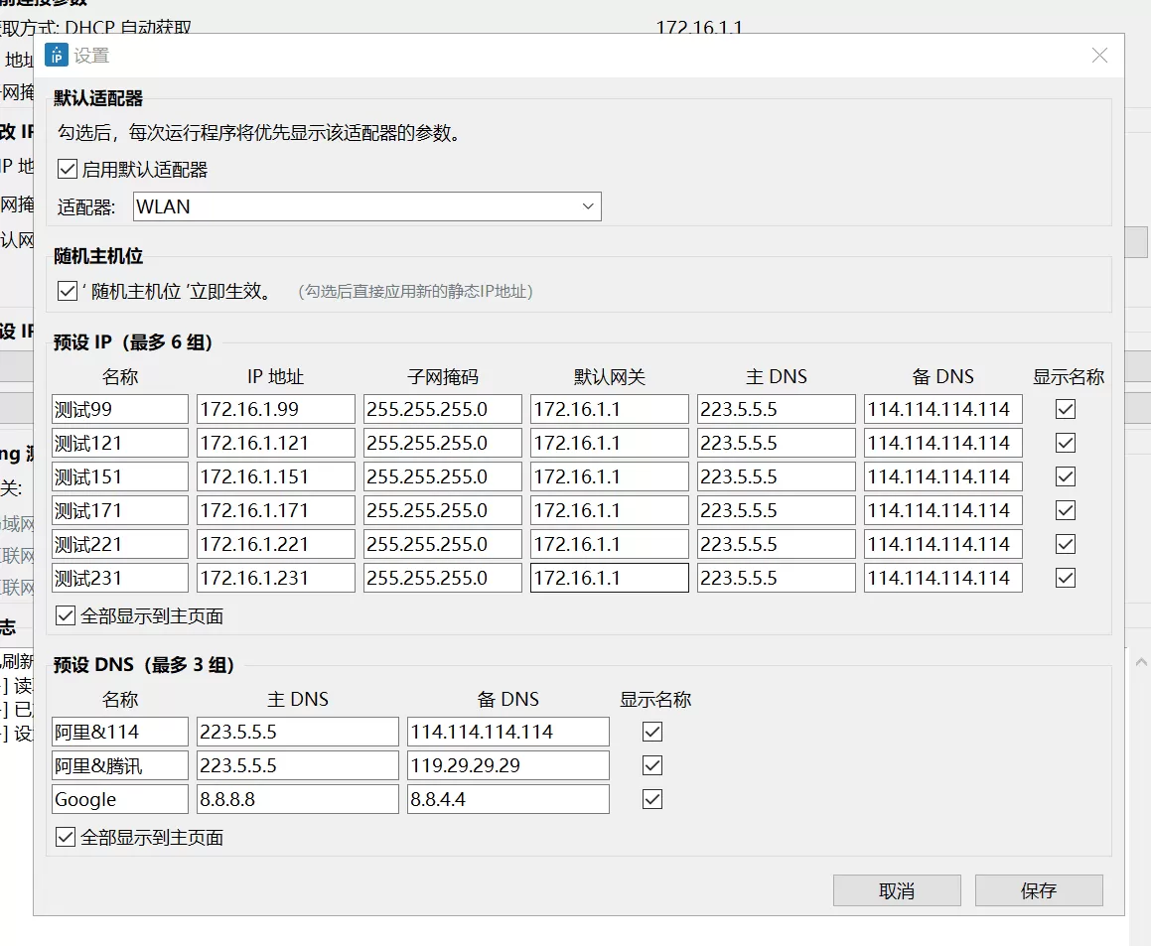This screenshot has width=1151, height=946.
Task: Click the 勾选后直接应用新的静态IP地址 hint text
Action: (x=415, y=292)
